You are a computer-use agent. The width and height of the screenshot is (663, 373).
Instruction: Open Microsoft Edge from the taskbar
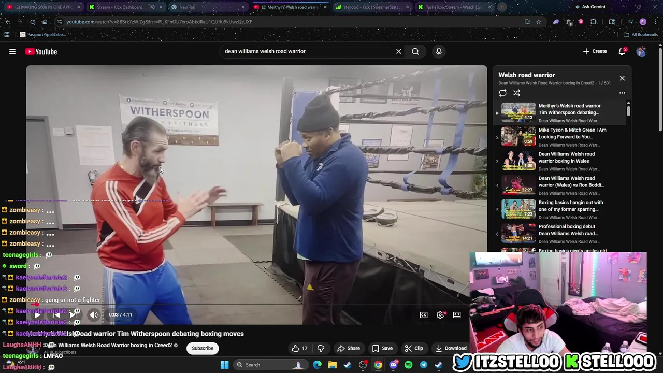[x=317, y=365]
